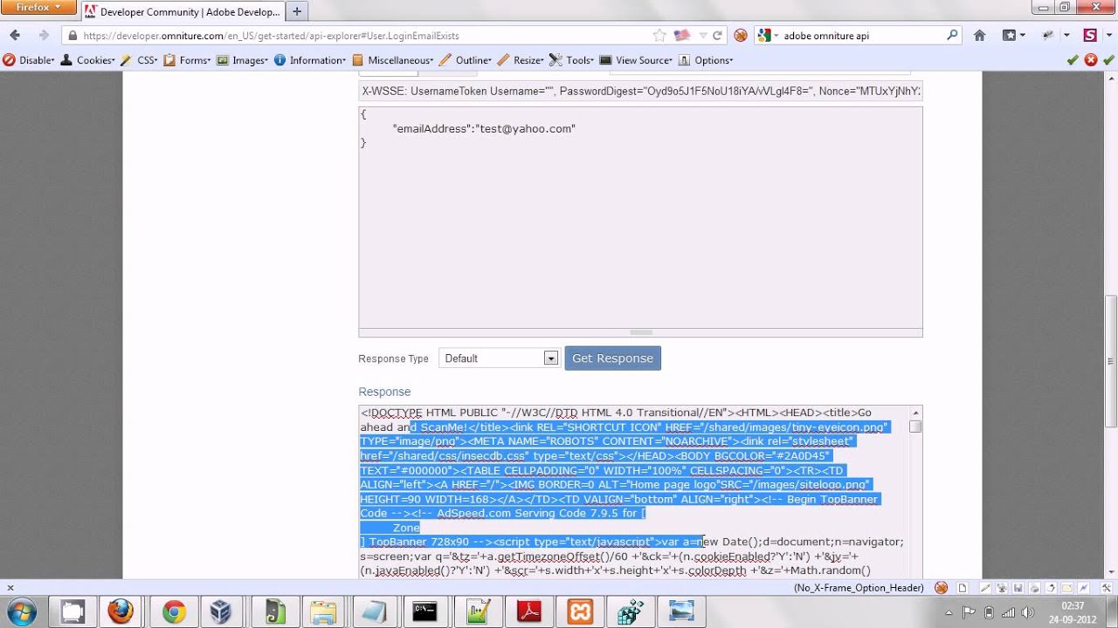1118x628 pixels.
Task: Open the Firefox menu button
Action: click(39, 7)
